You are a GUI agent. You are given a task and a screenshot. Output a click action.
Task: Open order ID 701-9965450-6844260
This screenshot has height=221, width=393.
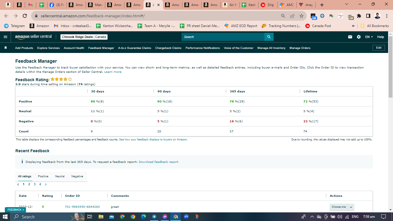coord(82,207)
